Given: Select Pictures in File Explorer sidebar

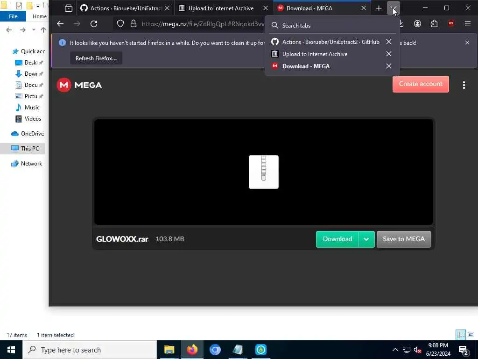Looking at the screenshot, I should 29,96.
